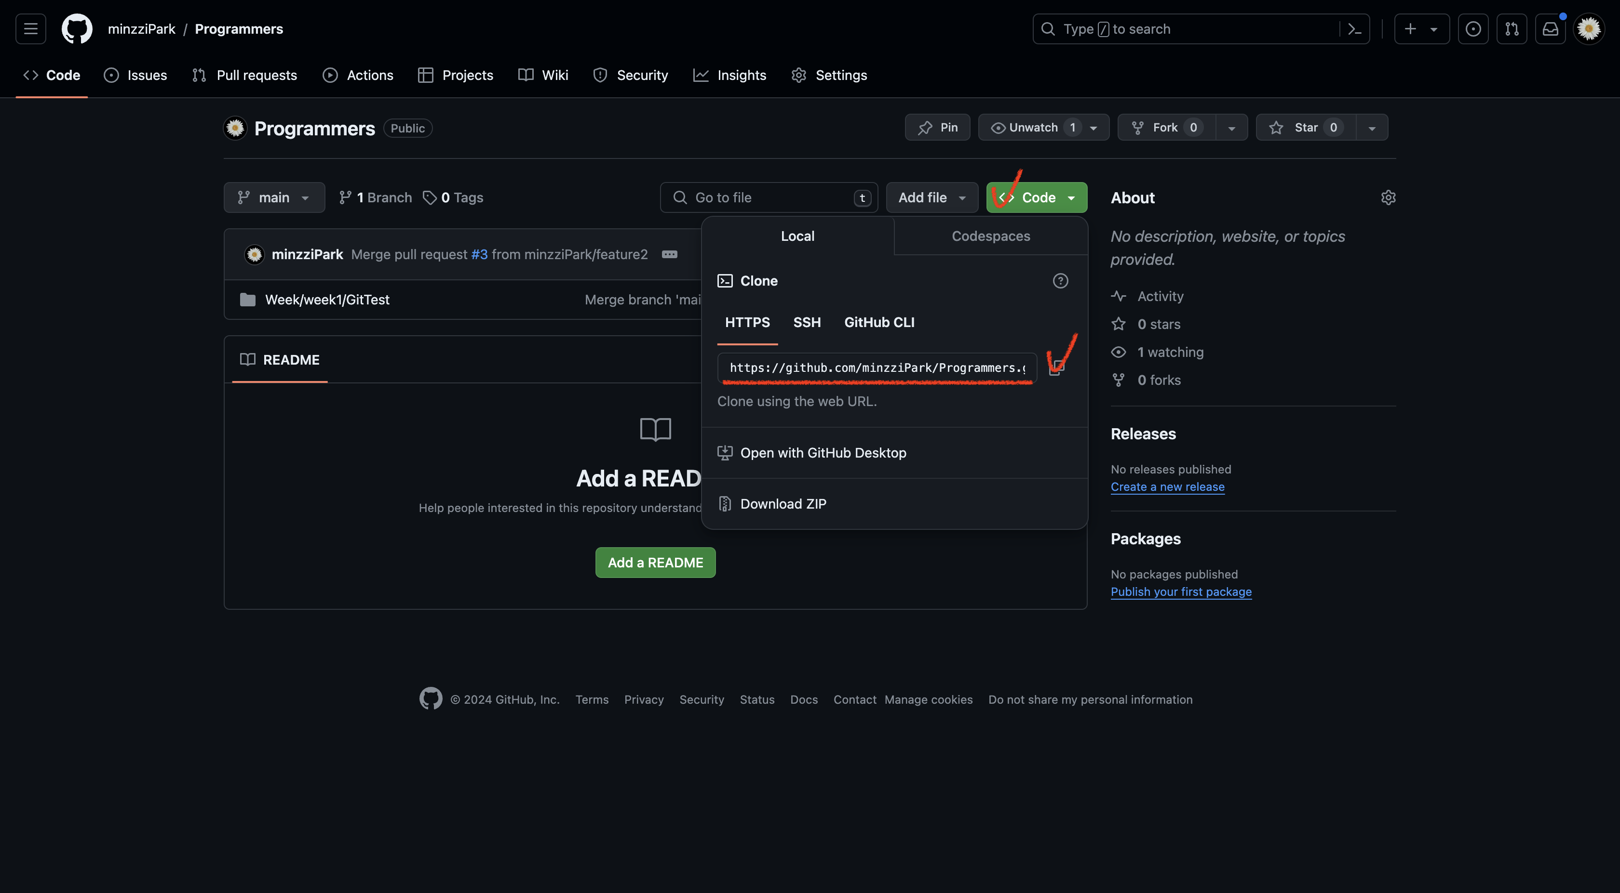View the 1 Branch link

coord(376,197)
